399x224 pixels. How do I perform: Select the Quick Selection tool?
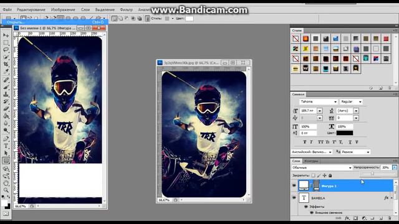tap(6, 57)
